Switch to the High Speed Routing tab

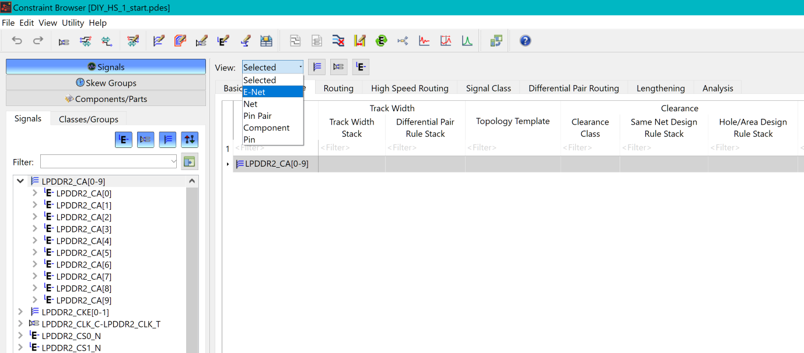410,88
